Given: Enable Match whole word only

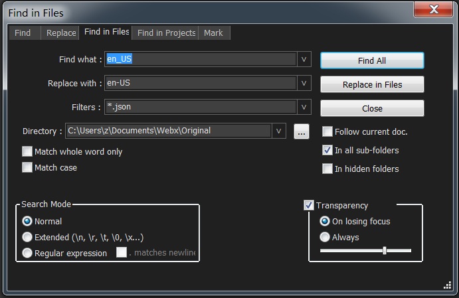Looking at the screenshot, I should 27,152.
